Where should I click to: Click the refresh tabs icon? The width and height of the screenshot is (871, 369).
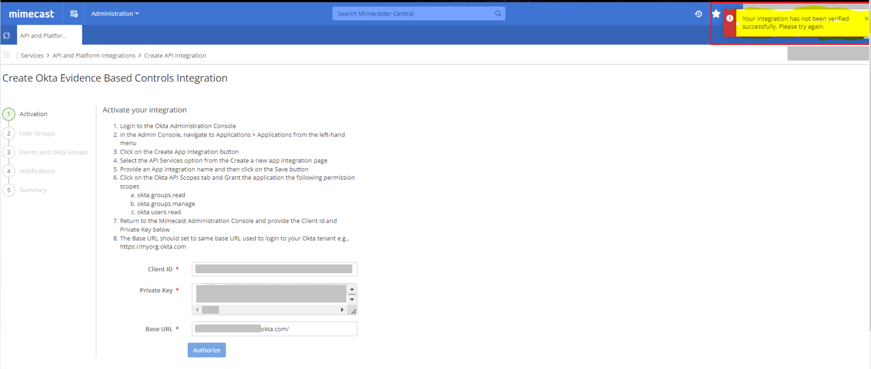7,35
